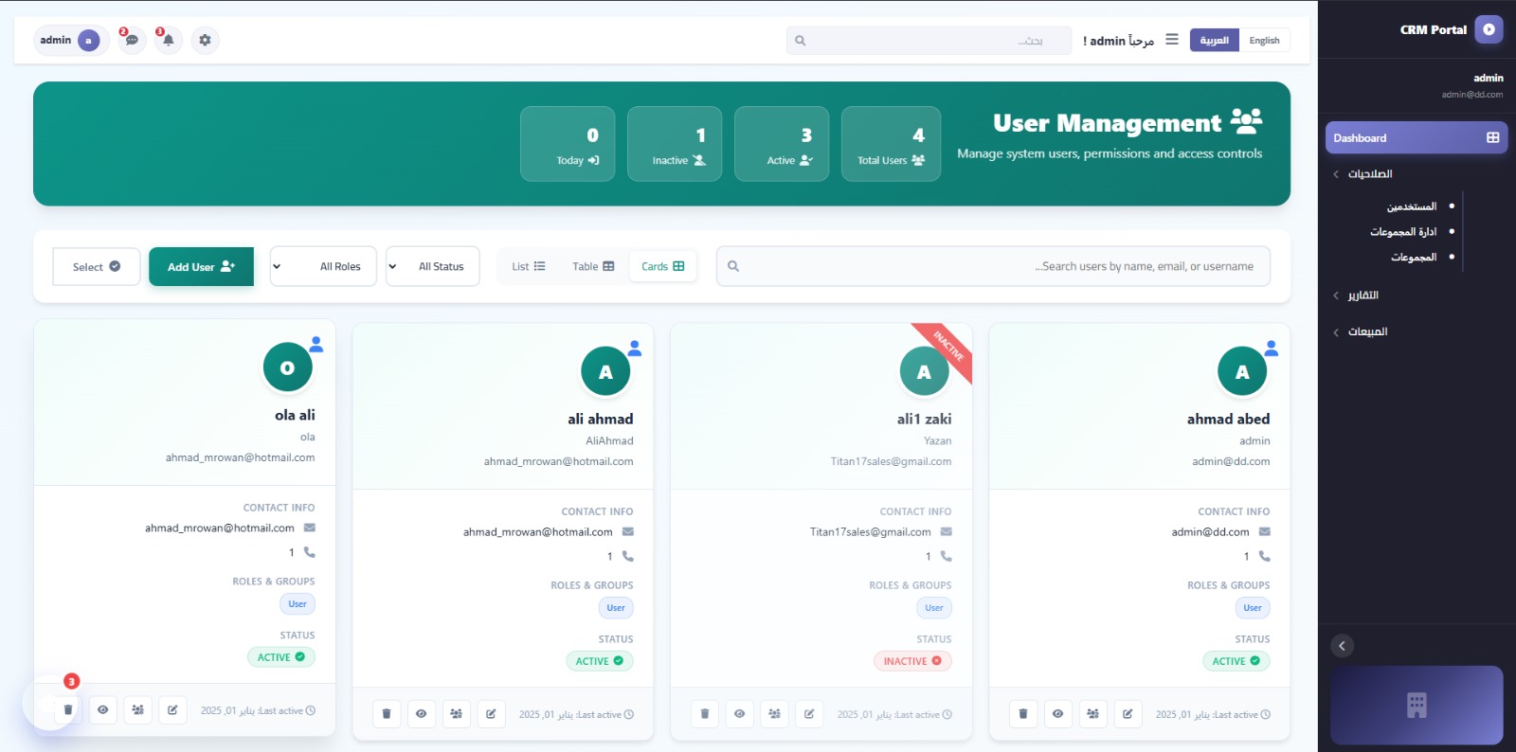The height and width of the screenshot is (752, 1516).
Task: Delete user ali ahmad with trash icon
Action: 387,714
